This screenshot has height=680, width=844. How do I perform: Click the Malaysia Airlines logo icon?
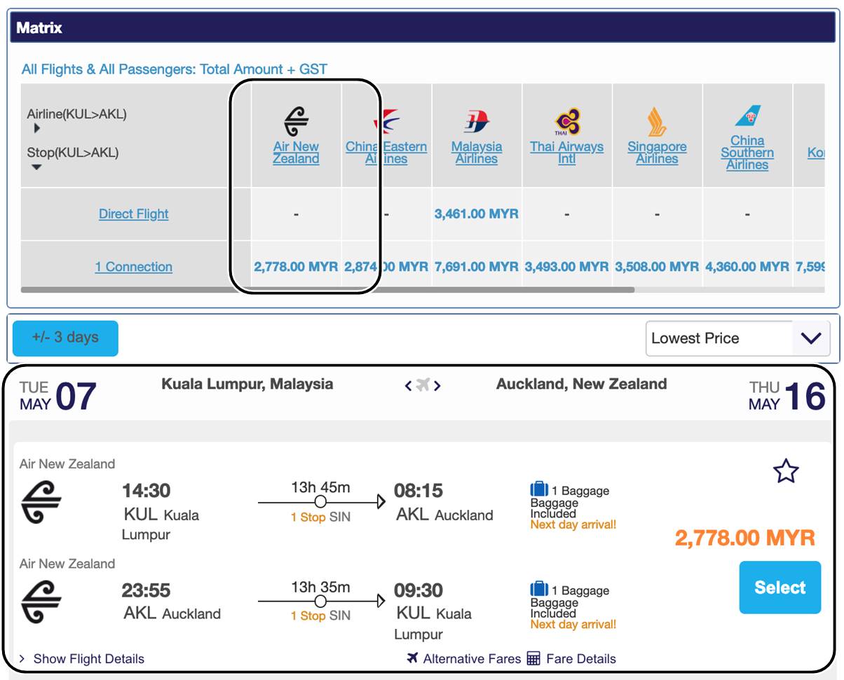coord(476,122)
